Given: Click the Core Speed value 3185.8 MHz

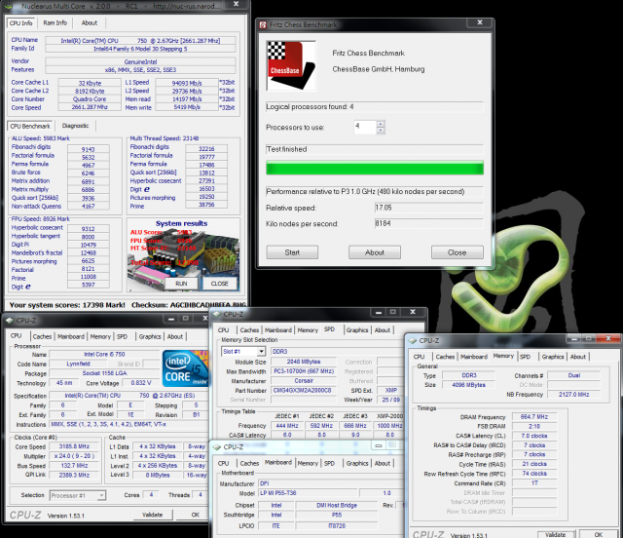Looking at the screenshot, I should [74, 446].
